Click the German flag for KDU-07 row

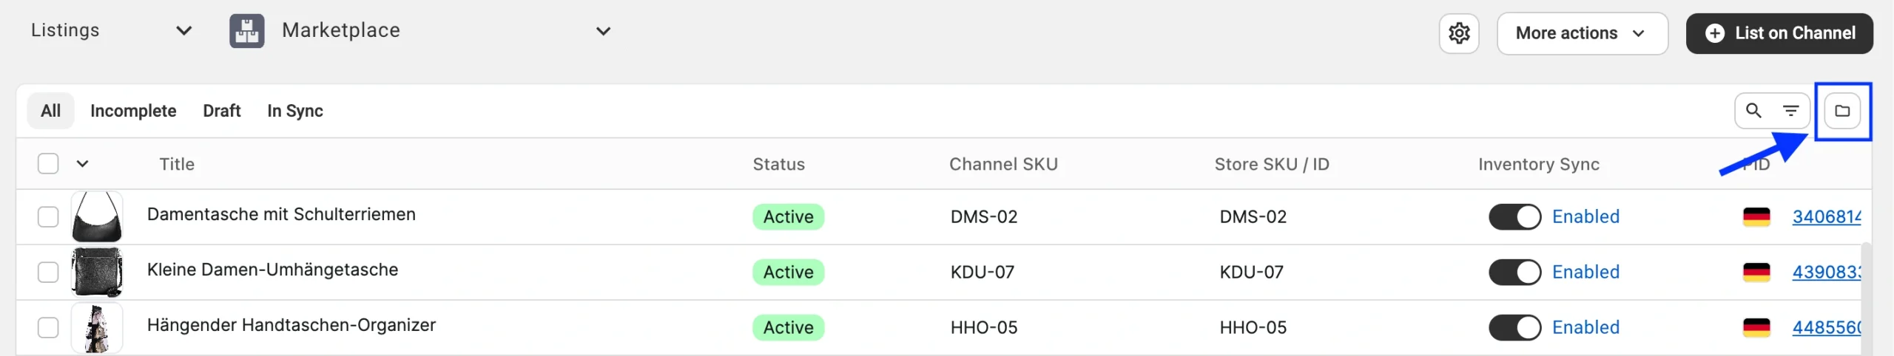[x=1756, y=273]
